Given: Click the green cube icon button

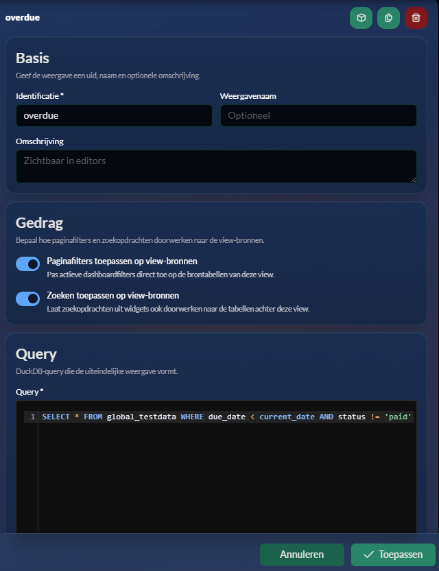Looking at the screenshot, I should tap(361, 17).
